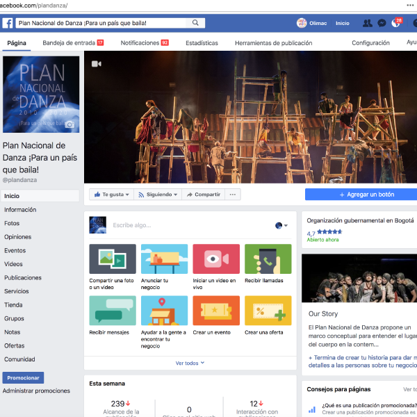
Task: Open the post audience selector dropdown
Action: point(281,225)
